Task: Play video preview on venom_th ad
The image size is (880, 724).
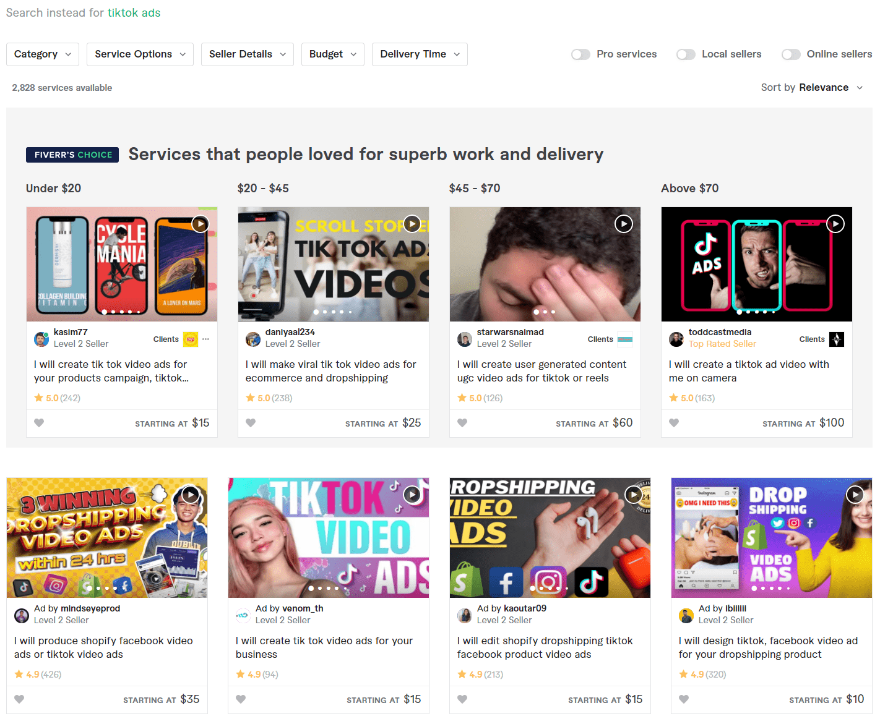Action: (x=412, y=495)
